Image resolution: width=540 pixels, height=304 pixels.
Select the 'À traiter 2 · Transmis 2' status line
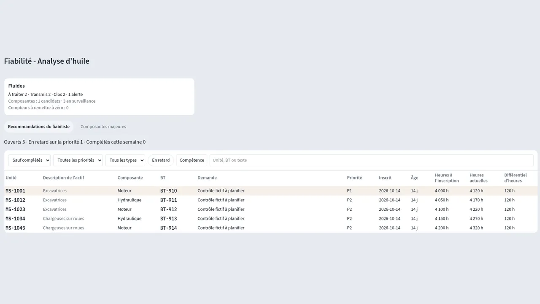[x=46, y=95]
